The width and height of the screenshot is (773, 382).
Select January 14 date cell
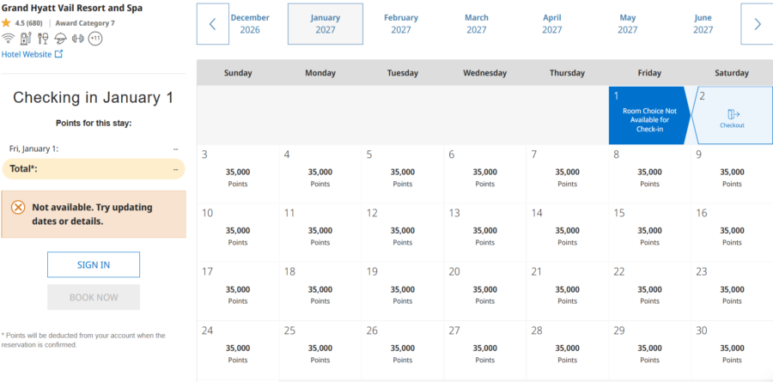tap(567, 232)
